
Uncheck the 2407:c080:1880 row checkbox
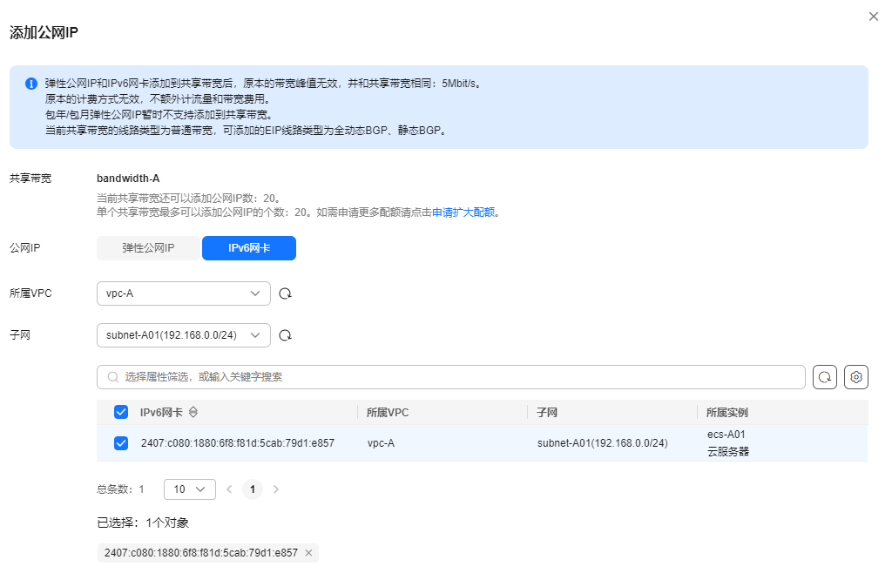(120, 443)
